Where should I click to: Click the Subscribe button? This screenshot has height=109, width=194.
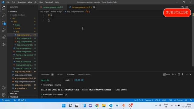[x=177, y=12]
